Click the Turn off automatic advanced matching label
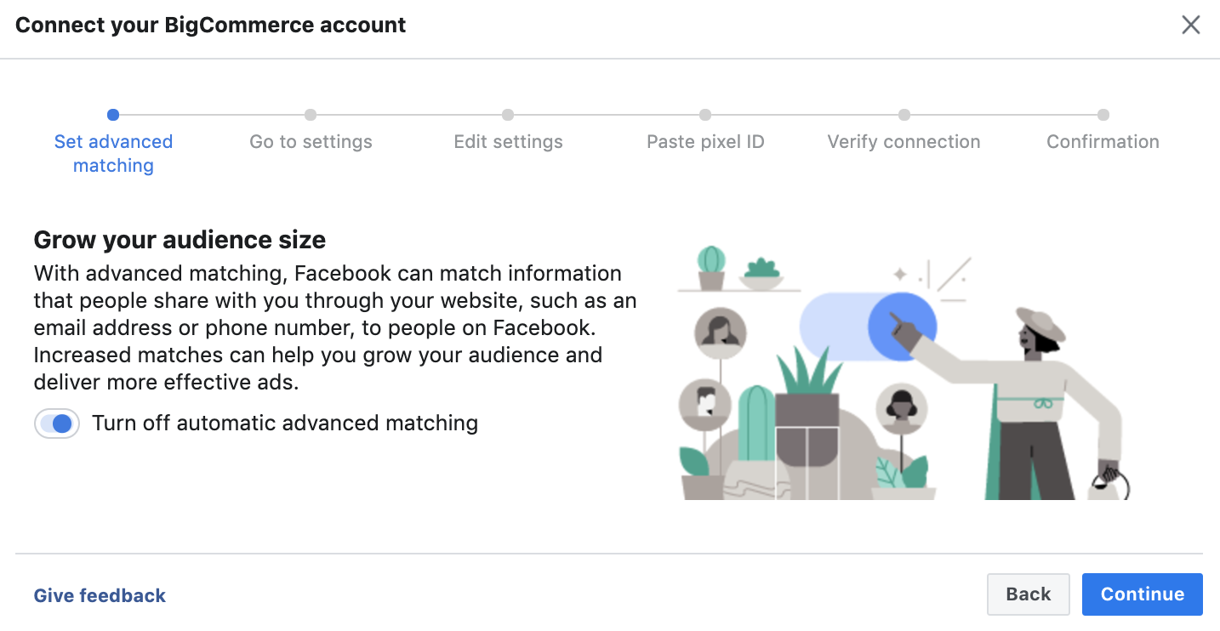This screenshot has width=1220, height=631. 285,423
